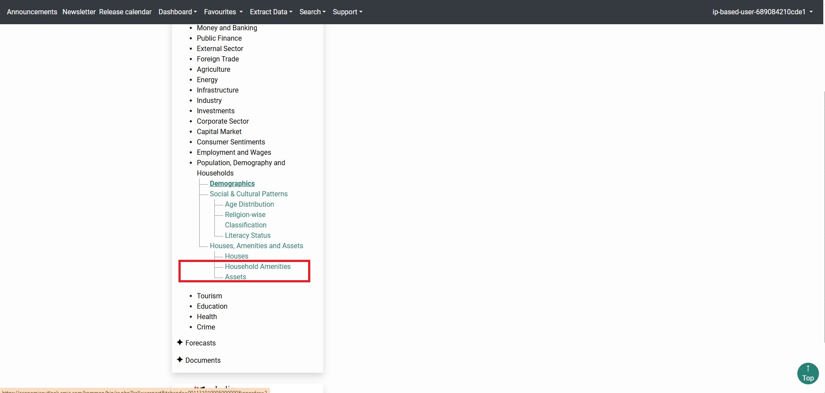Image resolution: width=825 pixels, height=393 pixels.
Task: Open the ip-based-user account menu
Action: point(762,12)
